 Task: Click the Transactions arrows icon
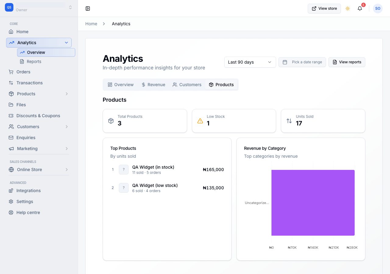pos(11,83)
